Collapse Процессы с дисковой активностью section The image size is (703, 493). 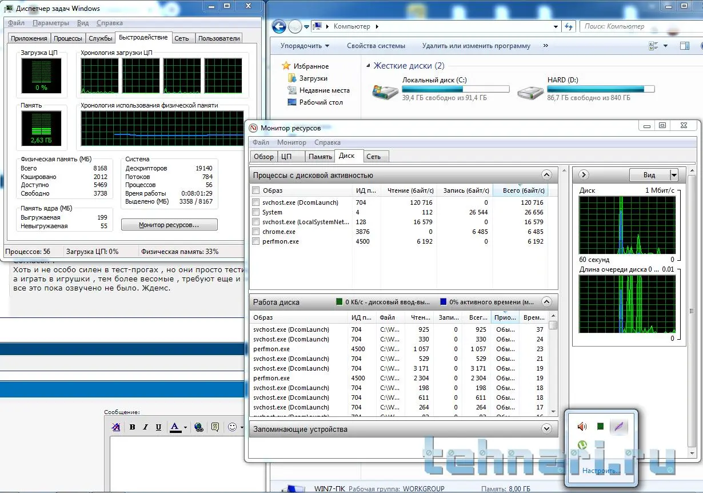point(546,176)
